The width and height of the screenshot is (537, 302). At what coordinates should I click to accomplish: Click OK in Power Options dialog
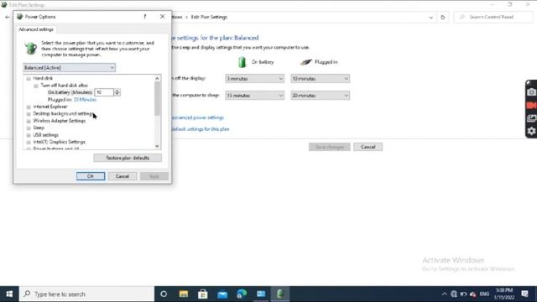[x=91, y=176]
